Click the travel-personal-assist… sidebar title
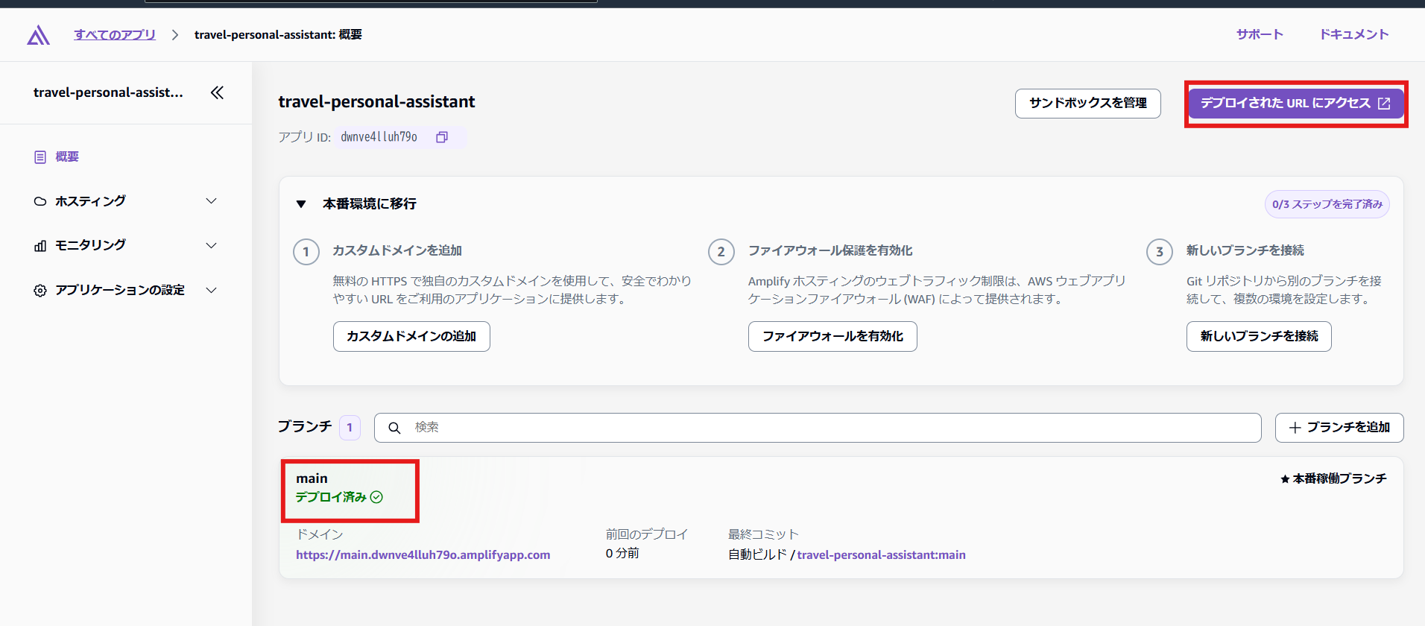The height and width of the screenshot is (626, 1425). 108,92
